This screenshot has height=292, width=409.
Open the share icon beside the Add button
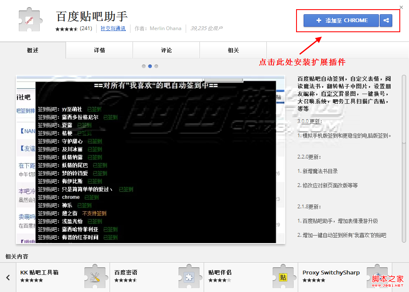click(x=386, y=20)
